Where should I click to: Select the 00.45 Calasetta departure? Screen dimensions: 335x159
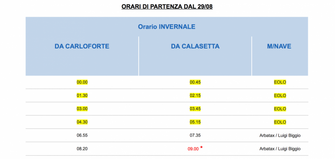(195, 82)
